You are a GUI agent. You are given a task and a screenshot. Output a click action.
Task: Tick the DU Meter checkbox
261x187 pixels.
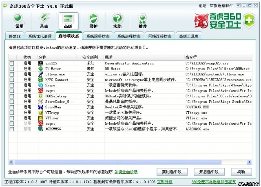[x=12, y=69]
